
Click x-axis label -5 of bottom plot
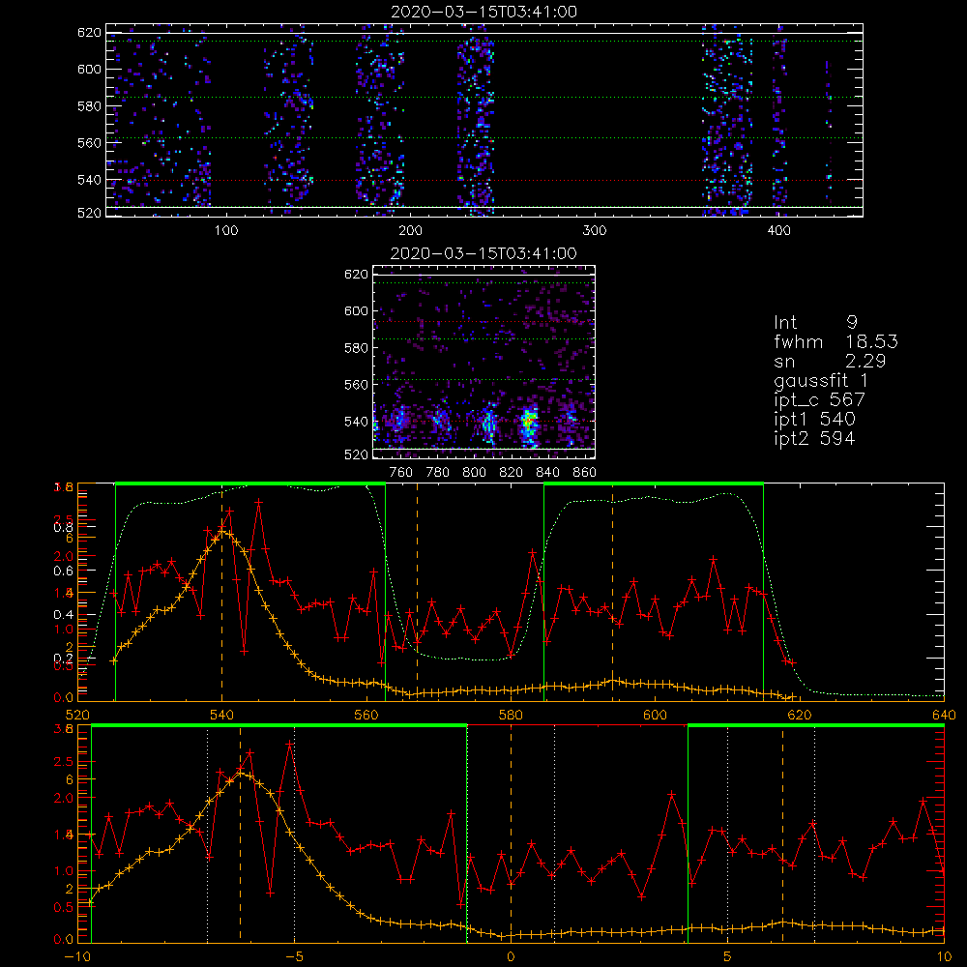[x=295, y=956]
